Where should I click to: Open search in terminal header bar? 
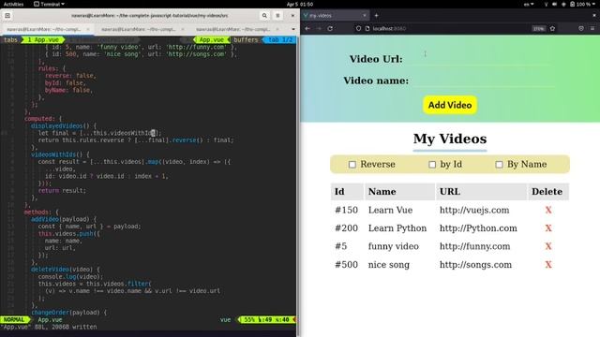point(264,16)
